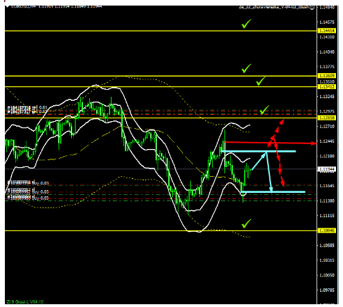Select the yellow horizontal line at 1.10846

[161, 230]
